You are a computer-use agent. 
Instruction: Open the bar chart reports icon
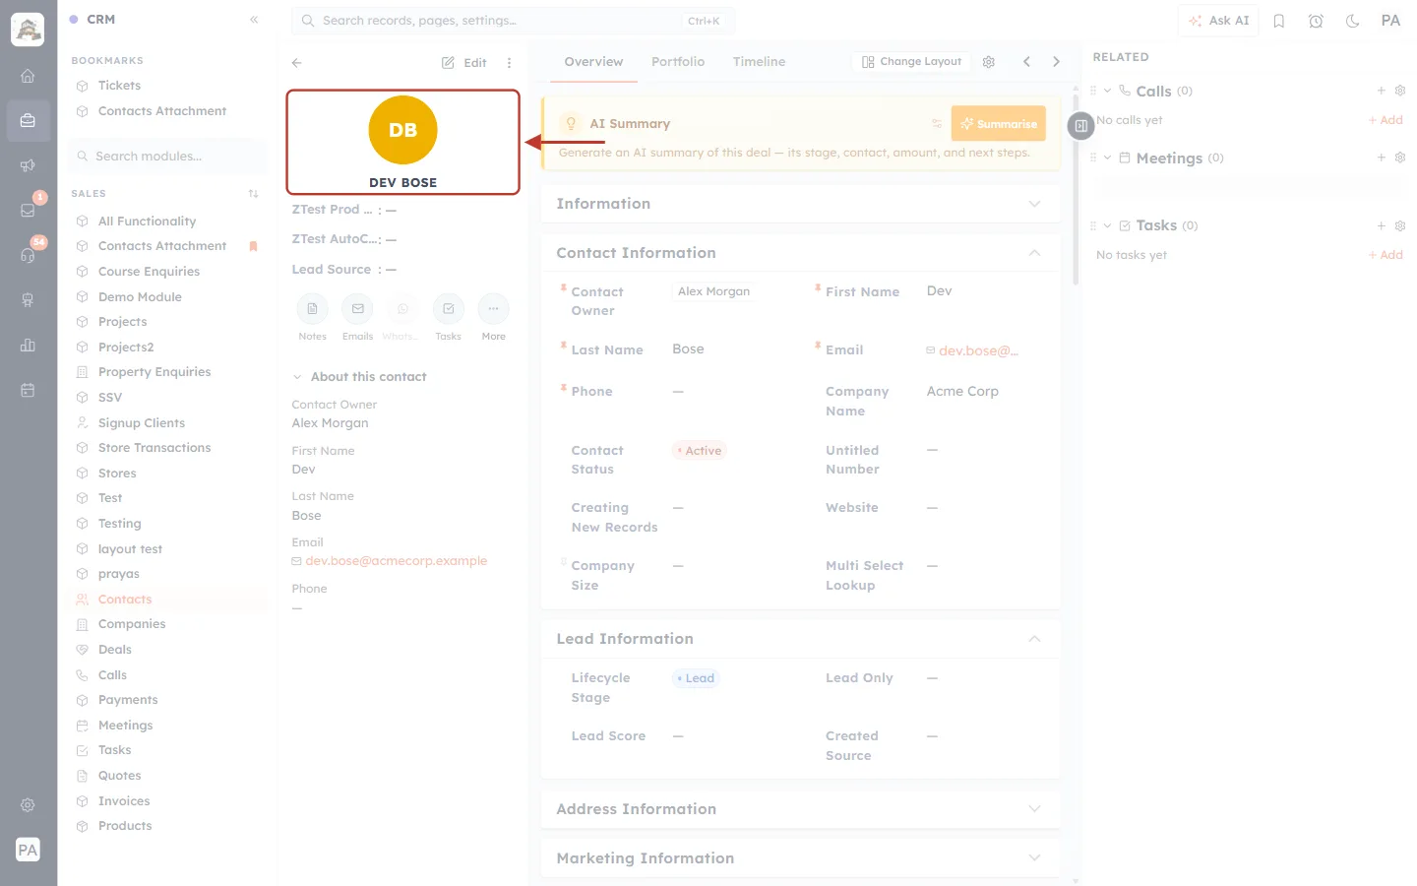[28, 345]
